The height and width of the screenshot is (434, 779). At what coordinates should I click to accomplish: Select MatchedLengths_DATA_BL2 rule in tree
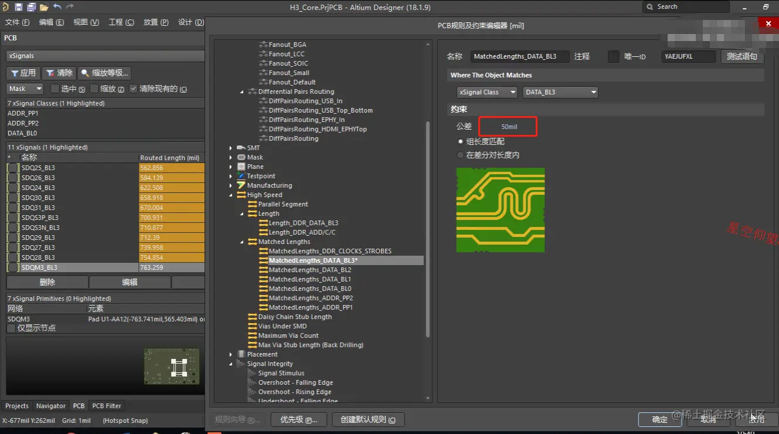(310, 270)
